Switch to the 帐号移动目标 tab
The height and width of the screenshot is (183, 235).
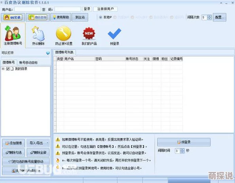[28, 62]
